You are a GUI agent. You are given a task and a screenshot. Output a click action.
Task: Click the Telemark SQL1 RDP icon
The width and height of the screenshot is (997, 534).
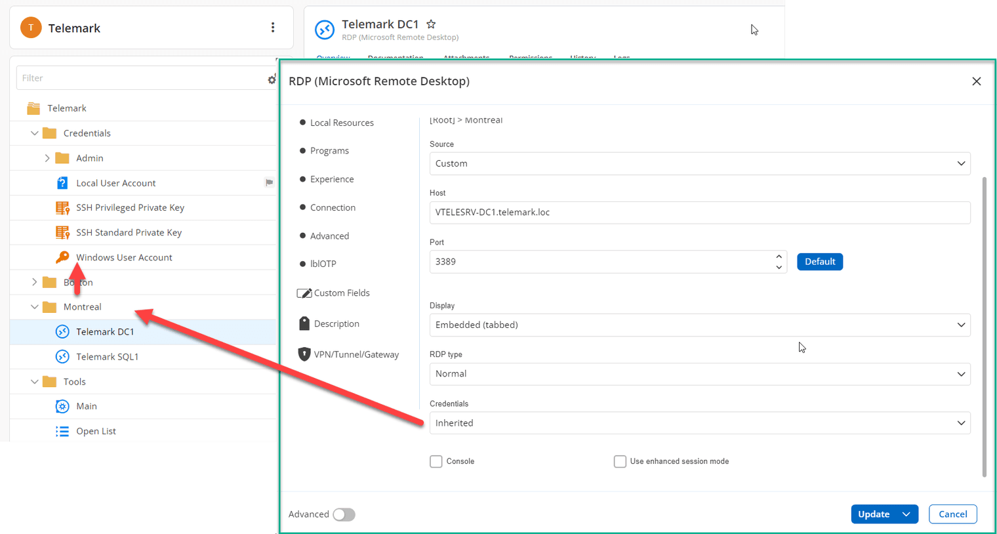click(x=62, y=357)
